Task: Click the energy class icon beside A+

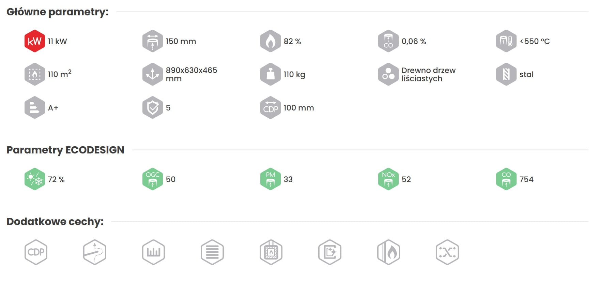Action: 34,108
